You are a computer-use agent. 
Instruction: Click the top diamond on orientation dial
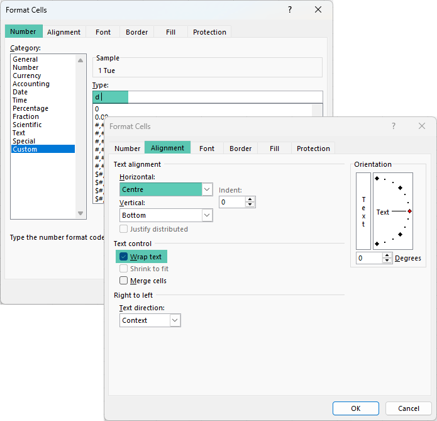tap(377, 178)
